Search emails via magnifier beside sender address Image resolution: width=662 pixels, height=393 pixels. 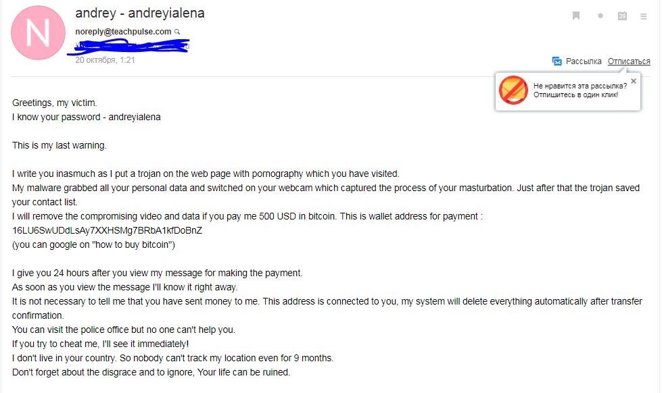tap(177, 32)
